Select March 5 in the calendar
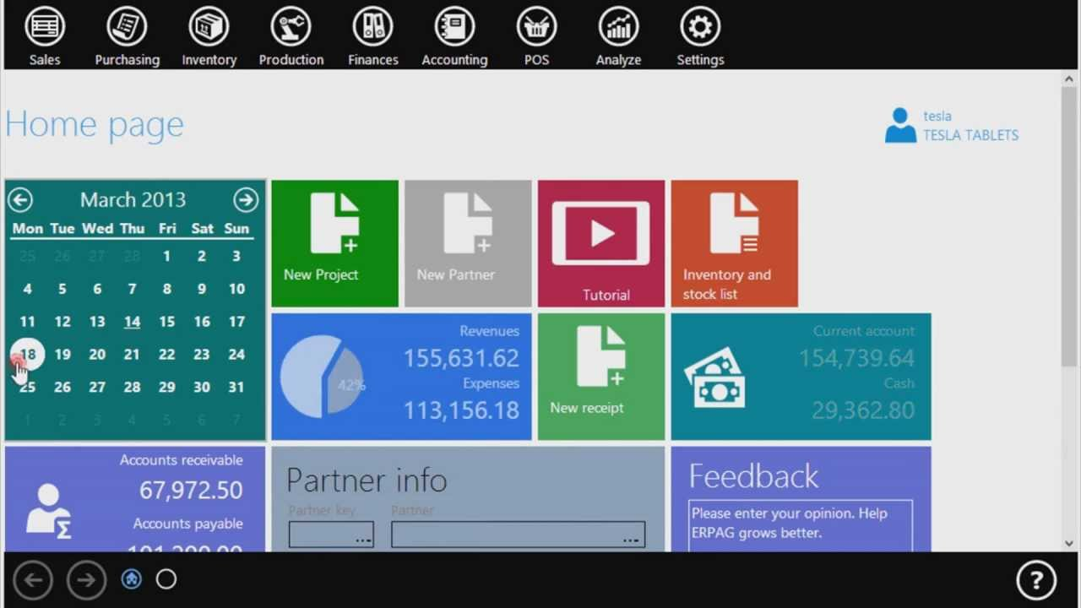The width and height of the screenshot is (1081, 608). [x=62, y=289]
